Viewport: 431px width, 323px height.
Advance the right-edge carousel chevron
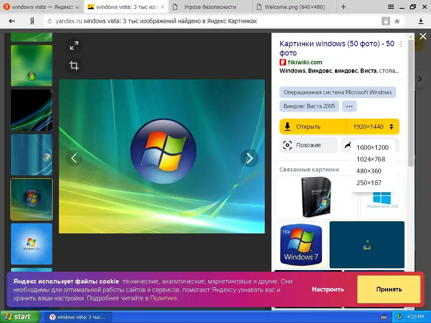pyautogui.click(x=420, y=79)
